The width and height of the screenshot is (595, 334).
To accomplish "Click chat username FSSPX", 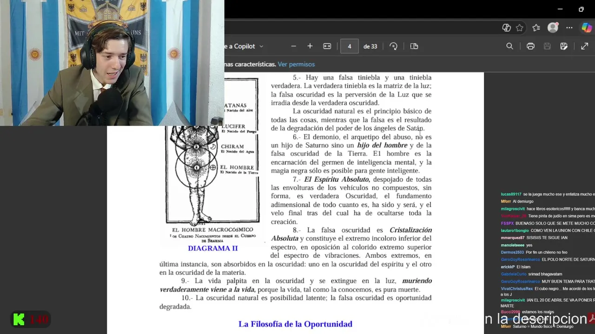I will 507,223.
